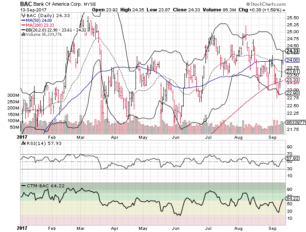306x232 pixels.
Task: Click the volume bars icon in legend
Action: [x=23, y=35]
